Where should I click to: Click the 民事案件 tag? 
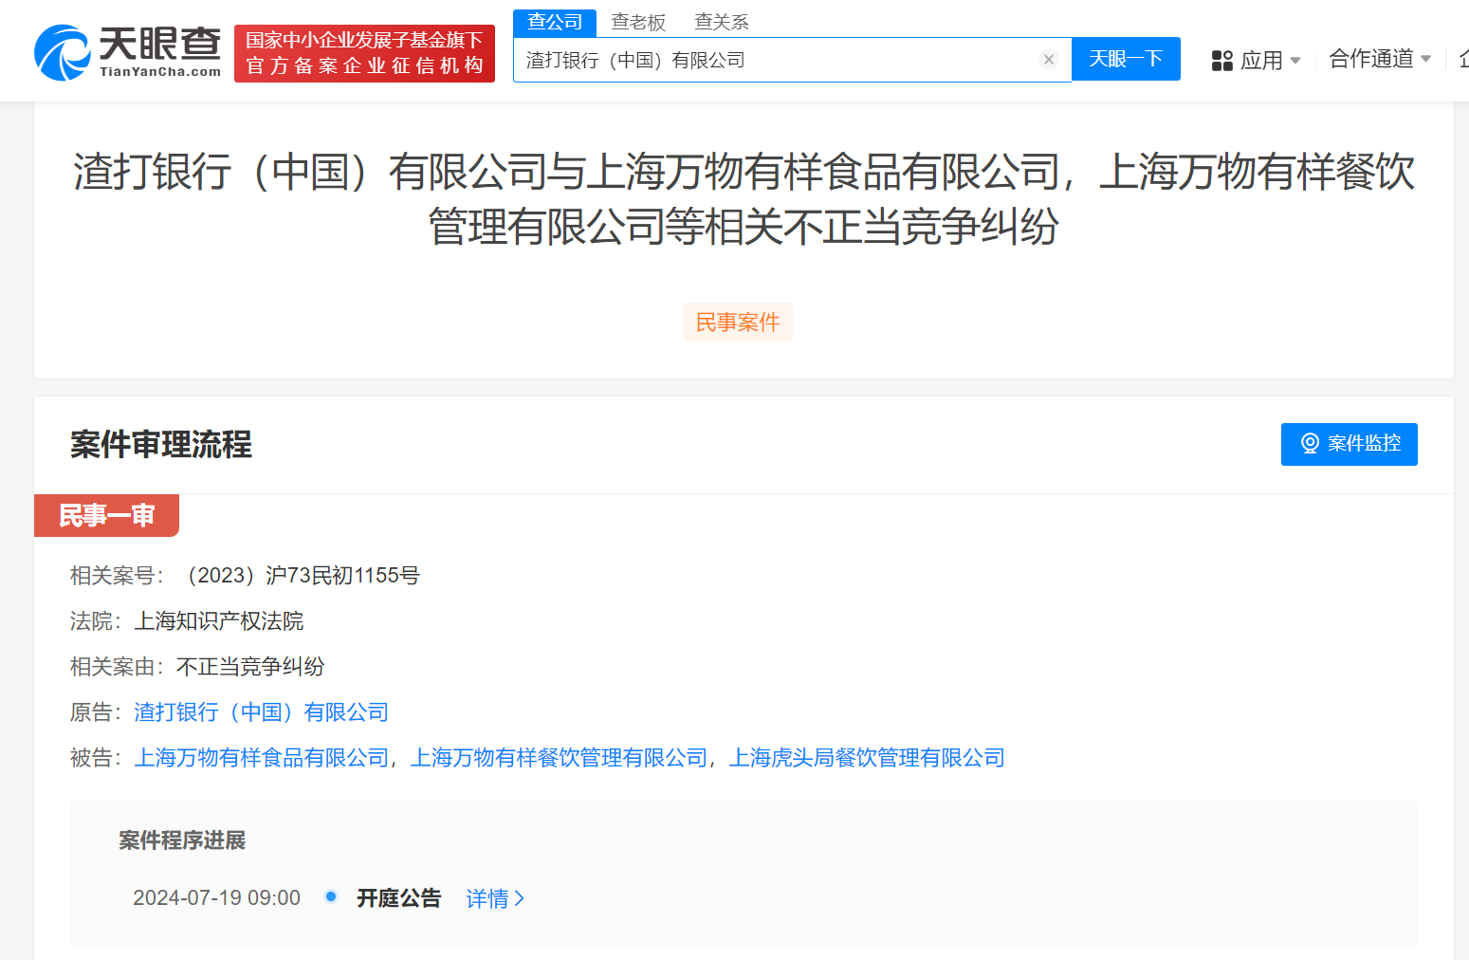pos(738,323)
